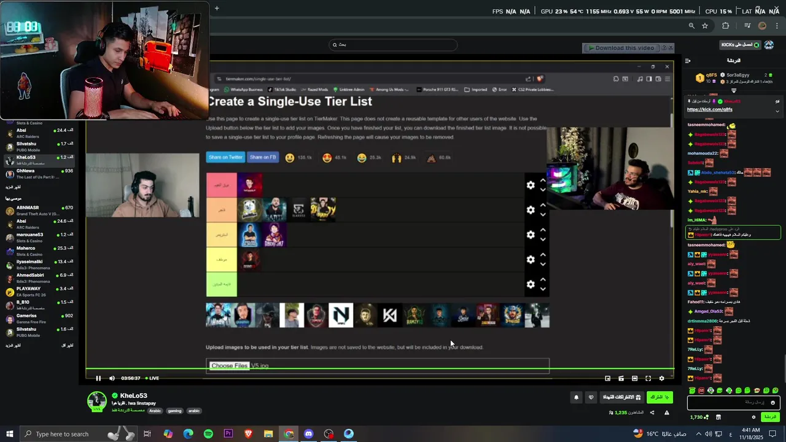Open chat settings gear
Screen dimensions: 786x442
coord(753,417)
